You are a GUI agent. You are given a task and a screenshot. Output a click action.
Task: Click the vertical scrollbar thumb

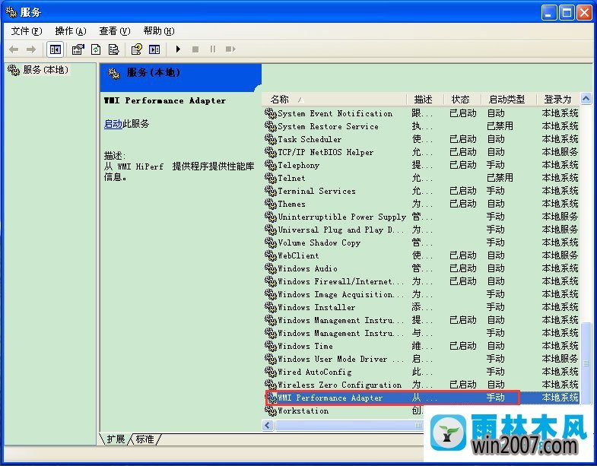(x=586, y=363)
